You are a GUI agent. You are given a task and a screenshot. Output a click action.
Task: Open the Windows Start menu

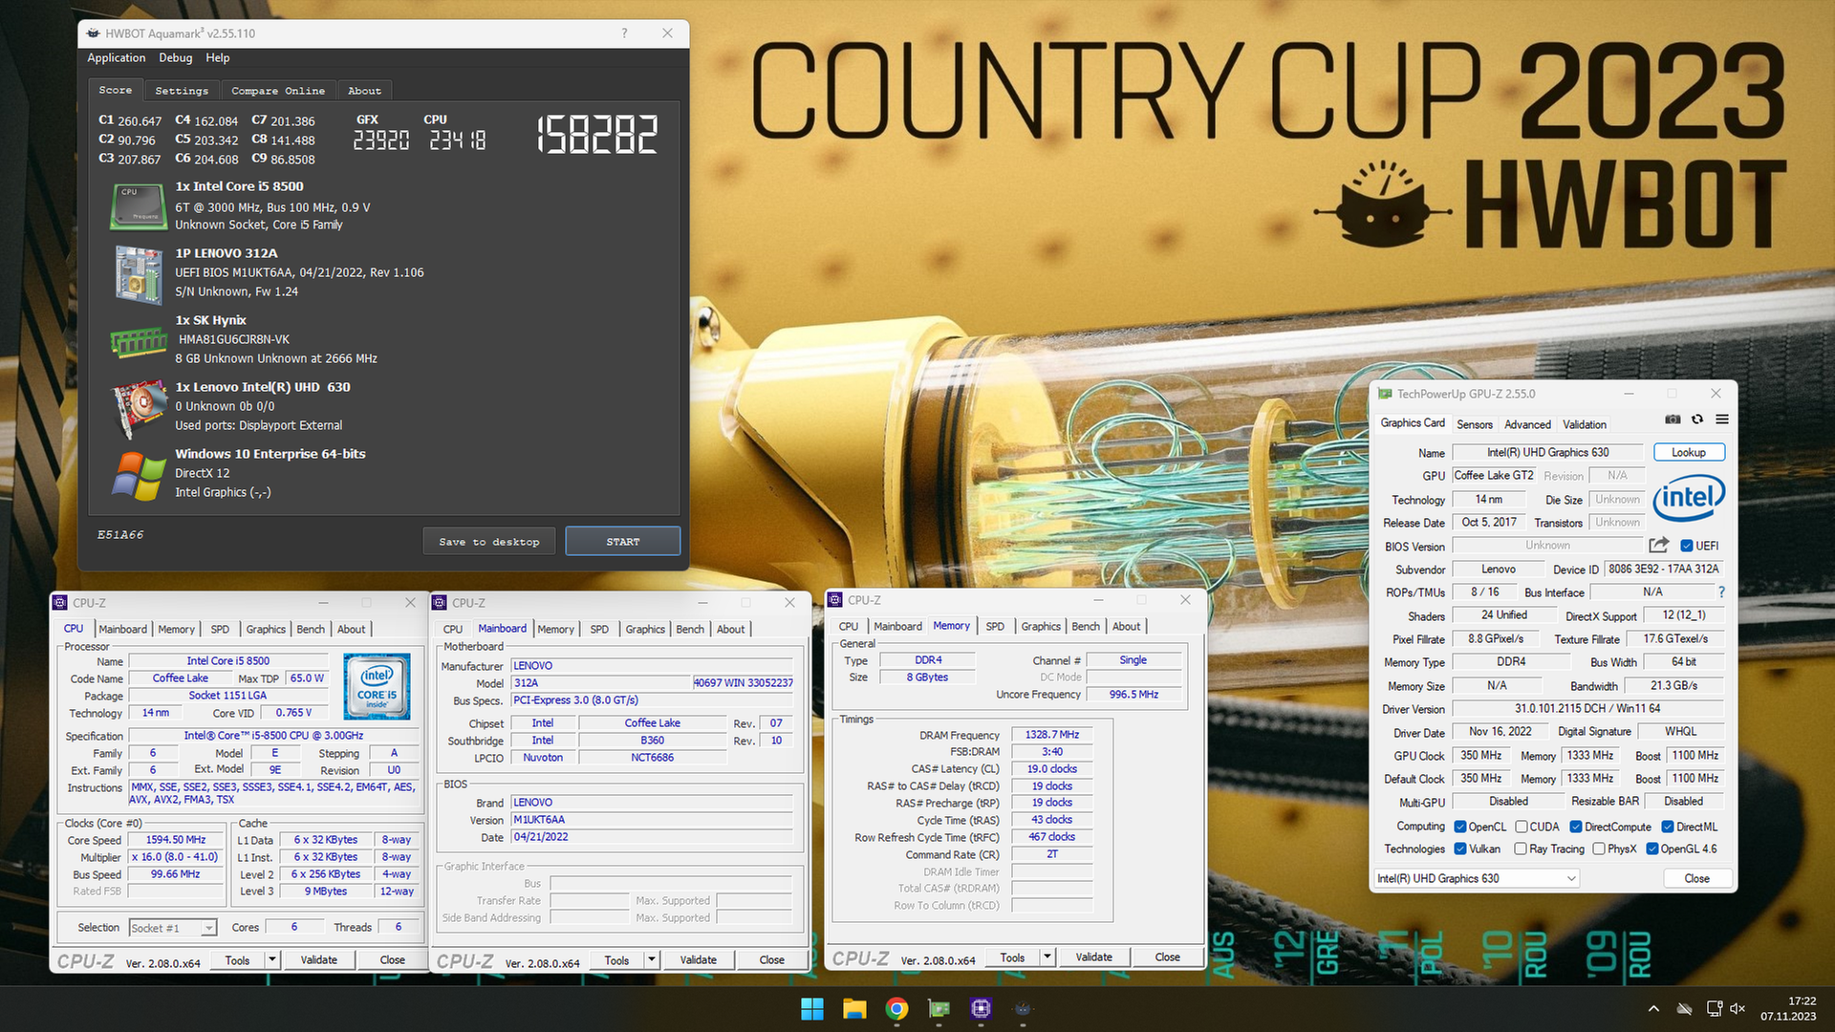point(811,1009)
